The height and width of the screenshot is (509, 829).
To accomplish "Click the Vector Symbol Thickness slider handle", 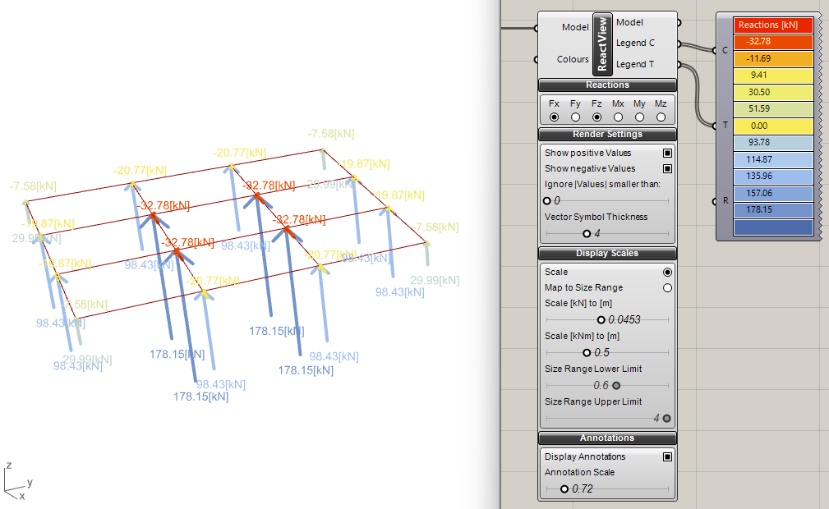I will pos(587,233).
